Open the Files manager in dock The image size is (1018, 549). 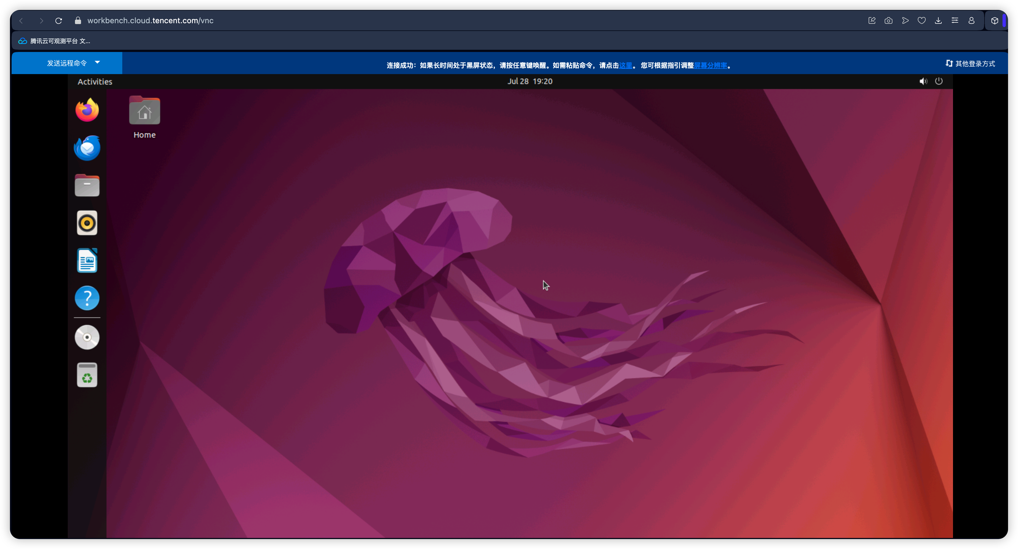[87, 185]
